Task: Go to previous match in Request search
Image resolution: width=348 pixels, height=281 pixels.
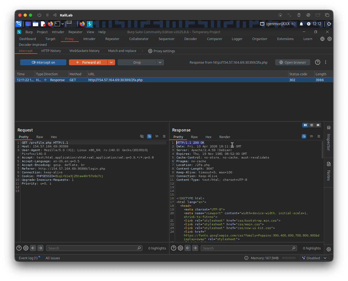Action: pos(33,248)
